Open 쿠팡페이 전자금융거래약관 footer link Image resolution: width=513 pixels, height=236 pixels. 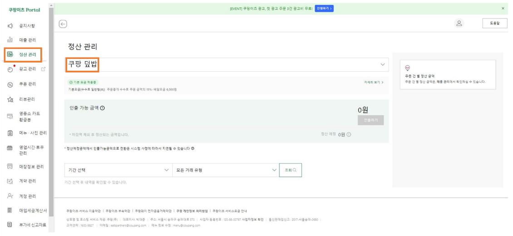point(153,211)
